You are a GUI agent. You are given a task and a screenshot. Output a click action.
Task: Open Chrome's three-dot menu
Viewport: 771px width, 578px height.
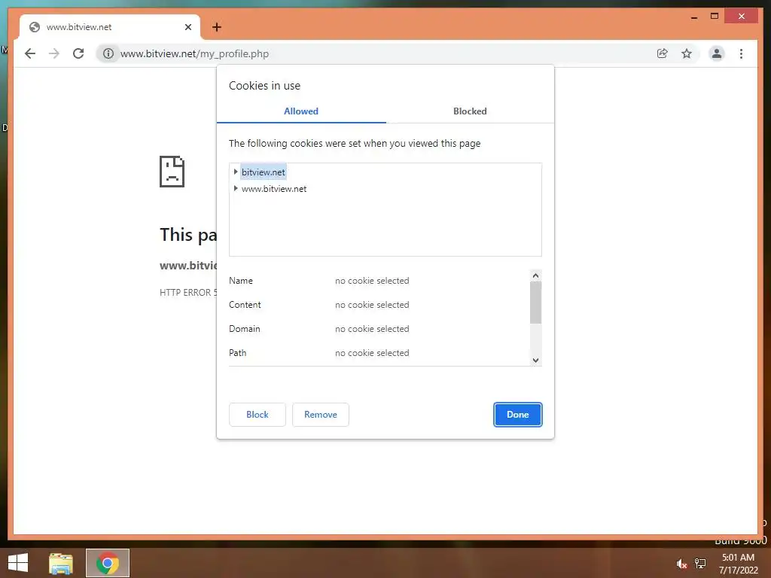pyautogui.click(x=741, y=53)
